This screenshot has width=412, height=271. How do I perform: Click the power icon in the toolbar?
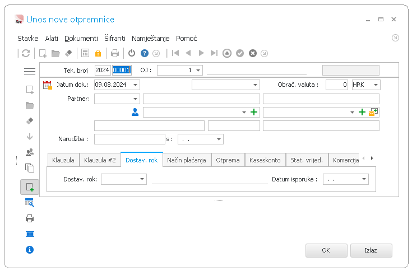pyautogui.click(x=132, y=53)
